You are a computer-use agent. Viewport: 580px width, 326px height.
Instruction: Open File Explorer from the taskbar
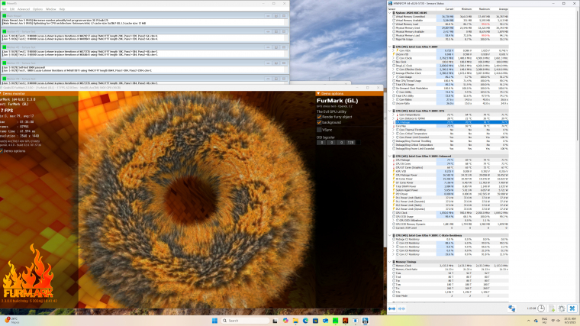point(295,321)
